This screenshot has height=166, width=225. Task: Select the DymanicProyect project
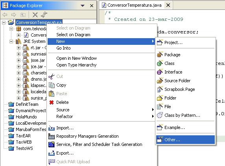click(31, 111)
